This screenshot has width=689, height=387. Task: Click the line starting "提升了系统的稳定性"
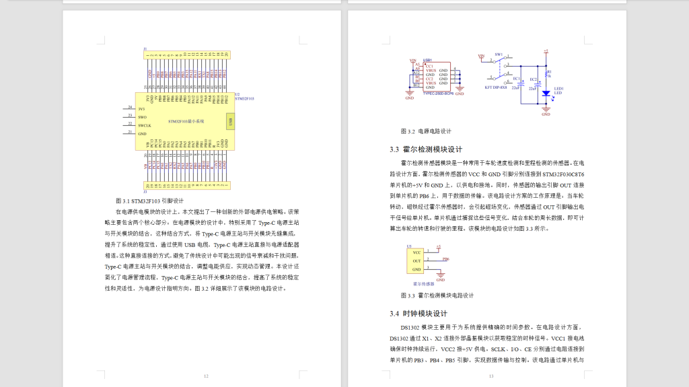[202, 245]
